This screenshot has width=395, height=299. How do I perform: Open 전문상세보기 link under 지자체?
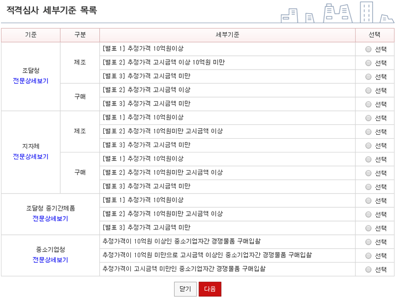point(31,156)
